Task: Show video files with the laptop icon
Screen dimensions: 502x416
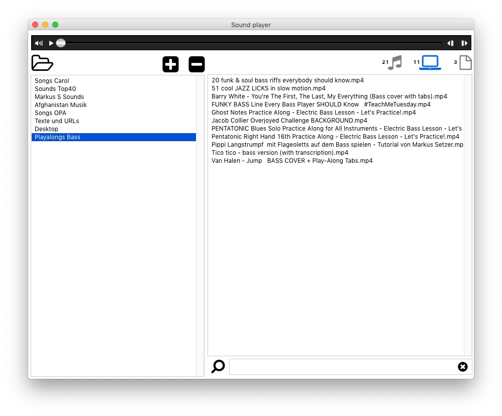Action: tap(430, 62)
